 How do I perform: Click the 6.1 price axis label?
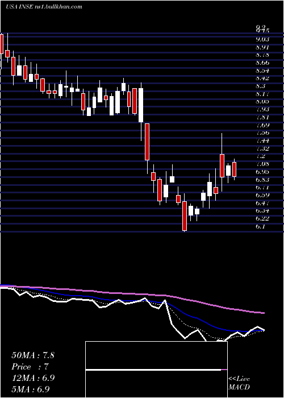(x=261, y=226)
